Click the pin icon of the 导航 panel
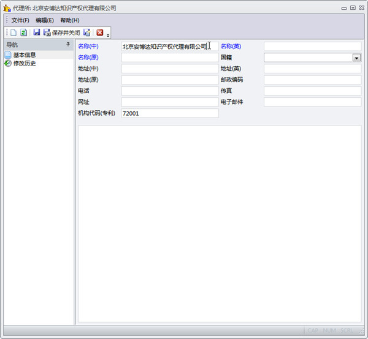The height and width of the screenshot is (339, 368). (68, 44)
